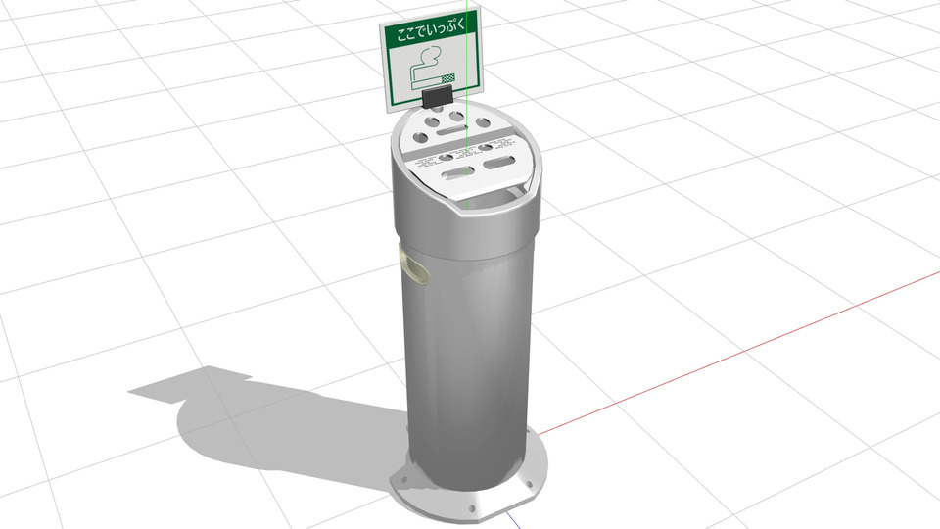Click the smoking cigarette pictogram on the sign
The height and width of the screenshot is (529, 940).
(x=431, y=70)
